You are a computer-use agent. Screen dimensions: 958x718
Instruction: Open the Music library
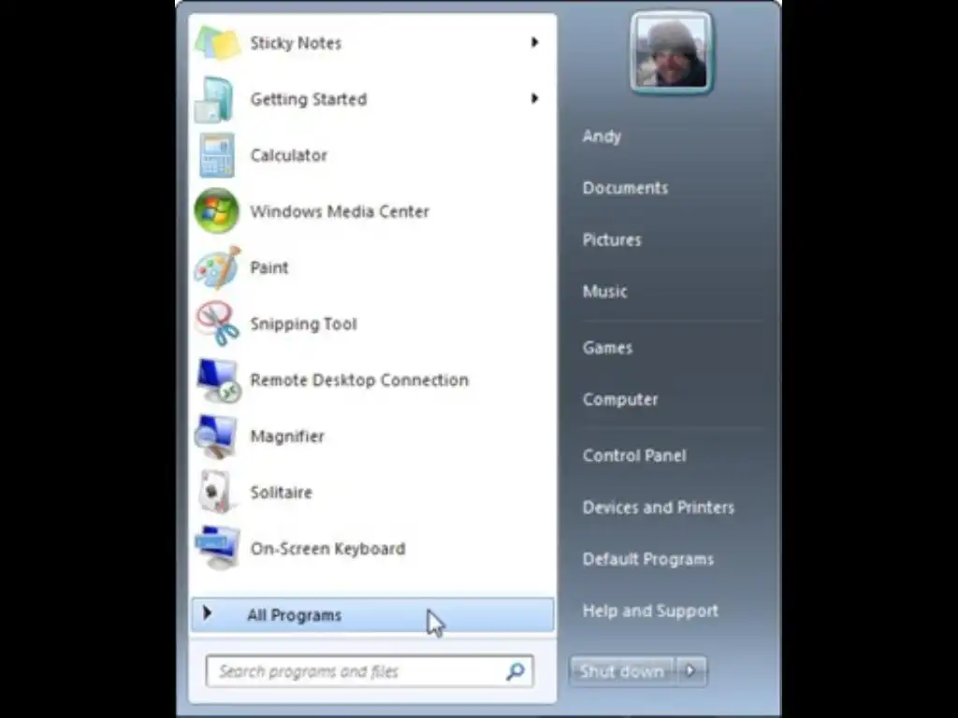(x=604, y=292)
